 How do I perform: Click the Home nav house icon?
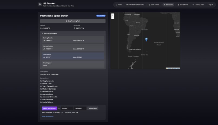click(116, 5)
